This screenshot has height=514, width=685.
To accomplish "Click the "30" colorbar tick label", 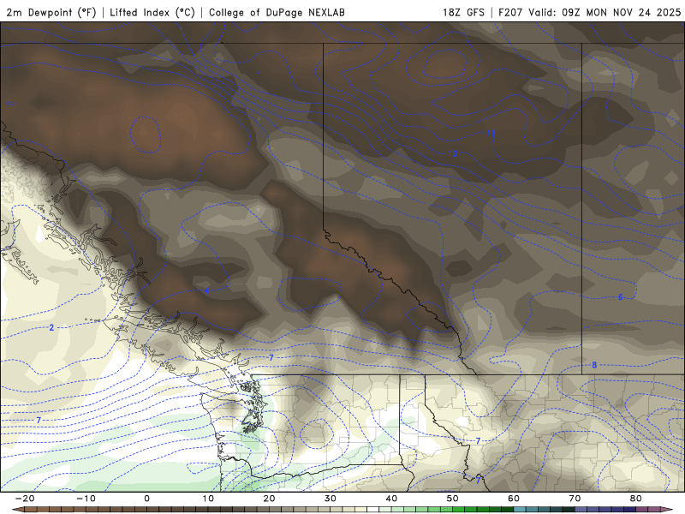I will point(331,499).
